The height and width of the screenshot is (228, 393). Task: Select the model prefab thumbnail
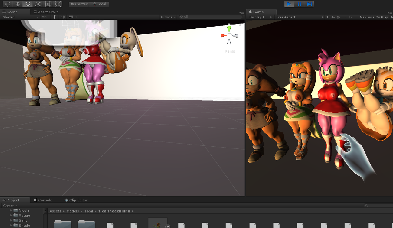158,223
